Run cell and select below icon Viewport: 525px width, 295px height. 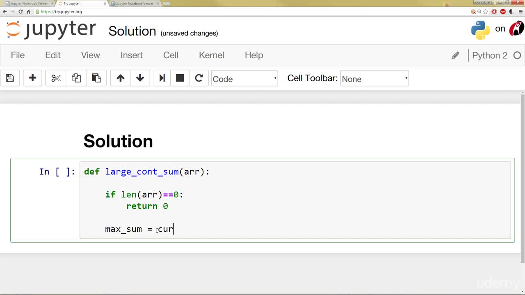tap(162, 78)
